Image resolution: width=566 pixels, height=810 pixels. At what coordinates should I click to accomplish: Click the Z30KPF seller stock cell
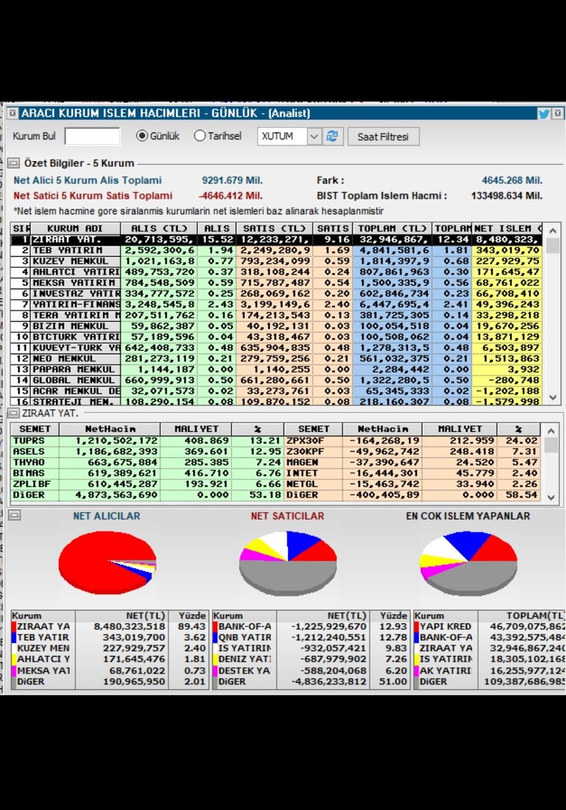tap(313, 452)
